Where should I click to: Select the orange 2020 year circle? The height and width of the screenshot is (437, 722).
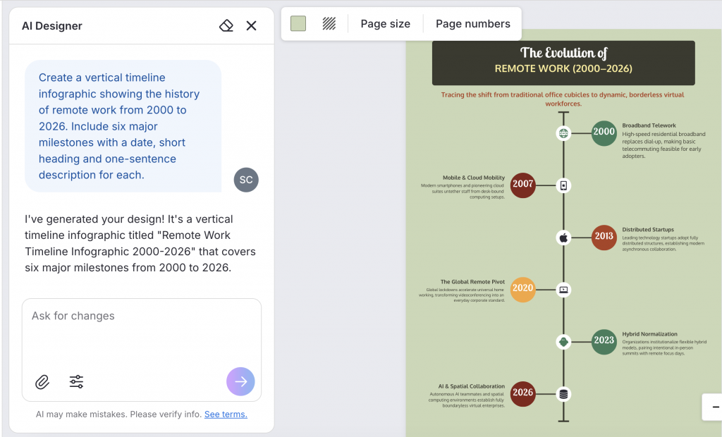coord(523,290)
